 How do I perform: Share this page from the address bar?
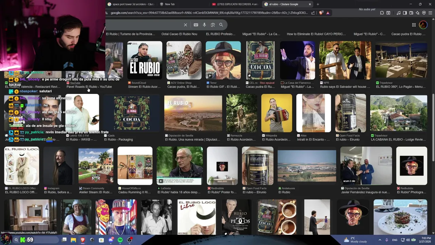tap(313, 13)
